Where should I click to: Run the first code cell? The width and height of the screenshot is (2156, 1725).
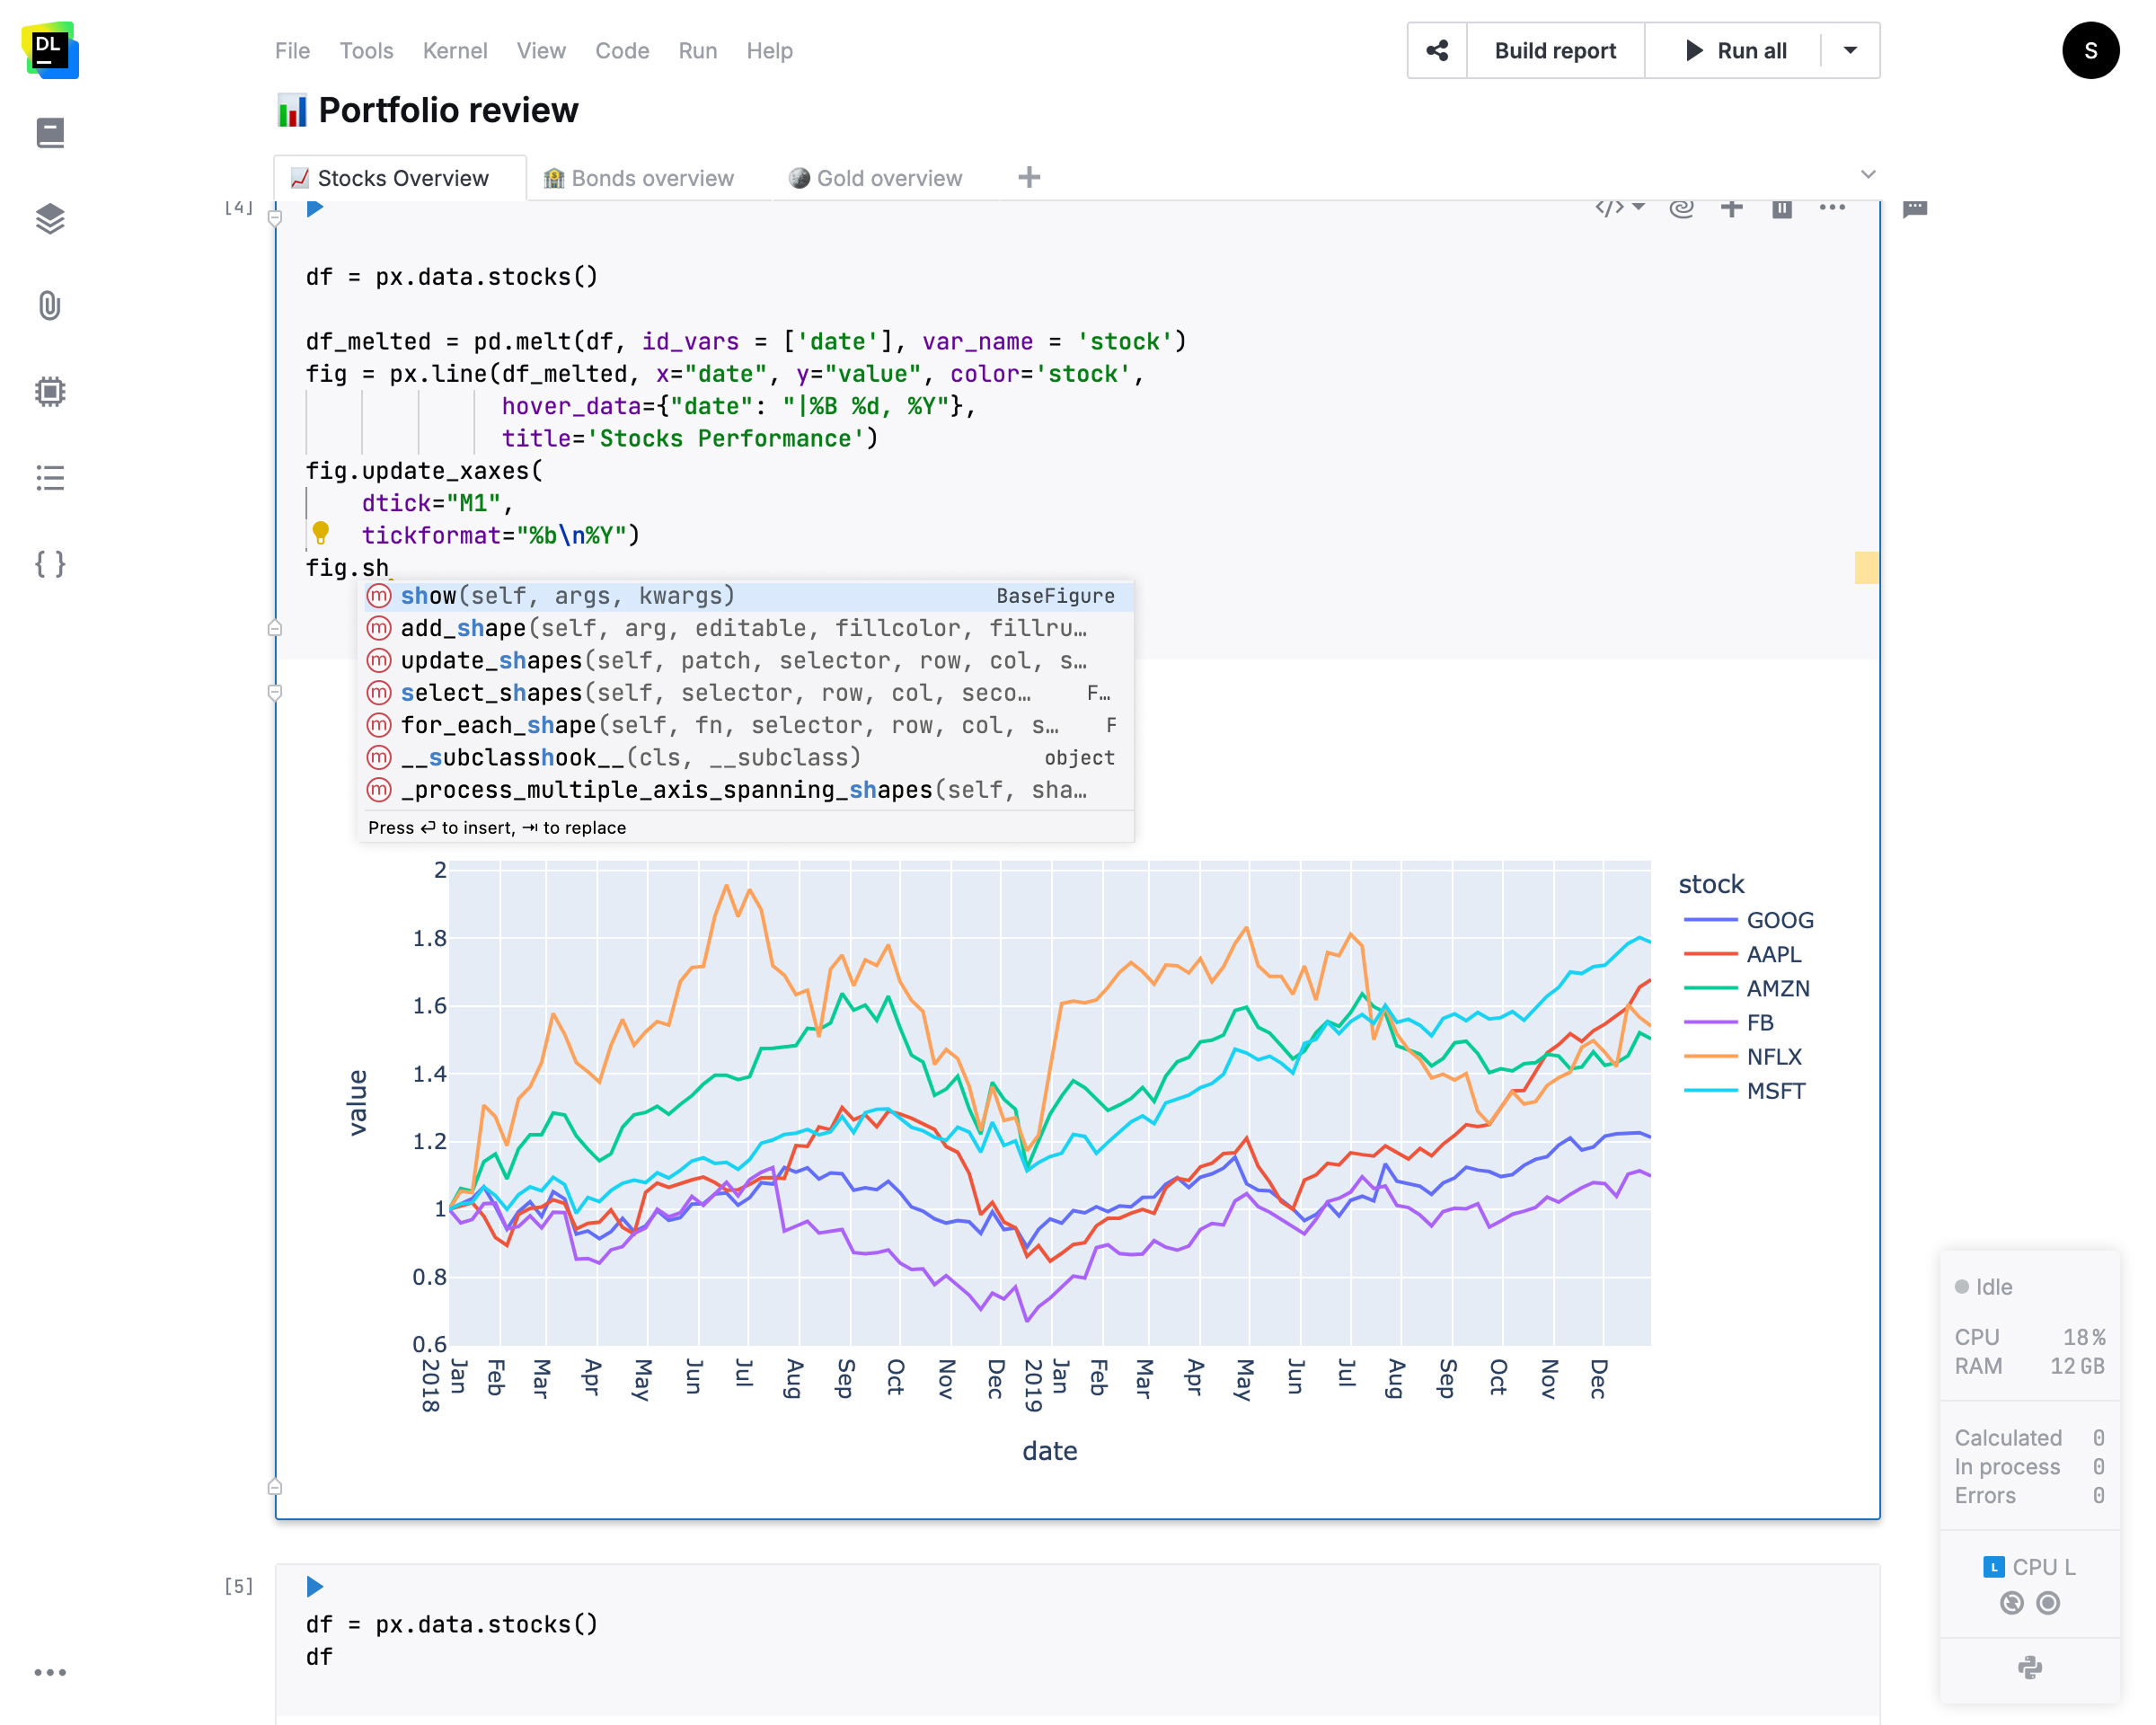[x=315, y=208]
